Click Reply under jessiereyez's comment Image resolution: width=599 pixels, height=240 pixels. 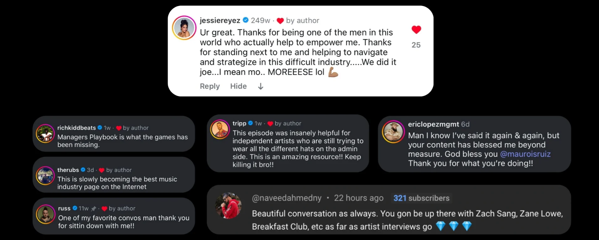pos(210,86)
